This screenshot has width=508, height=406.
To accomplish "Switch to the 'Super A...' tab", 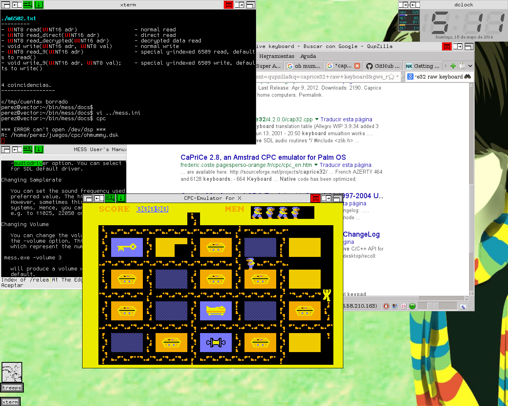I will click(x=269, y=66).
